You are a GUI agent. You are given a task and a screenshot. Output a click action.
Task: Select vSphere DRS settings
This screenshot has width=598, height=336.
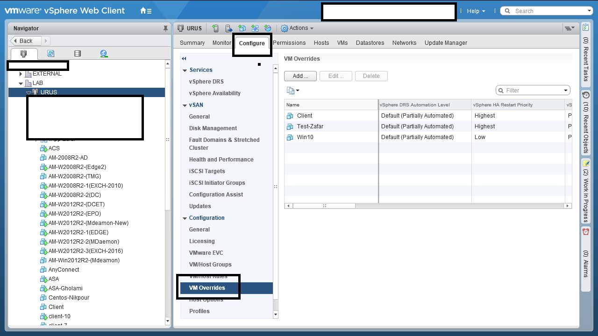(x=206, y=82)
